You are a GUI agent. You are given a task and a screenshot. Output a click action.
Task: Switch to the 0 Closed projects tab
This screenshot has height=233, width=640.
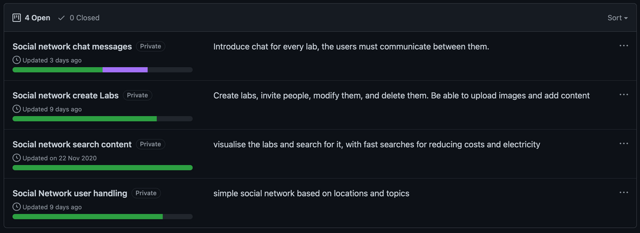tap(79, 18)
